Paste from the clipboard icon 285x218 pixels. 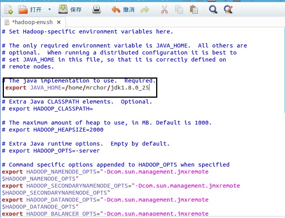pos(194,9)
